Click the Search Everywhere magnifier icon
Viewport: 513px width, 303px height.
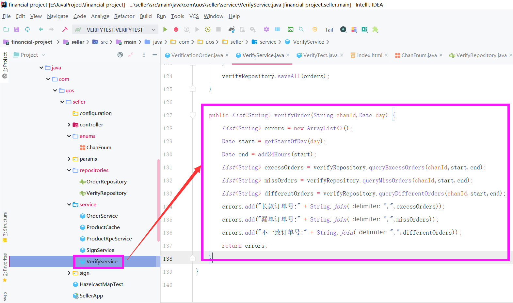pyautogui.click(x=301, y=30)
